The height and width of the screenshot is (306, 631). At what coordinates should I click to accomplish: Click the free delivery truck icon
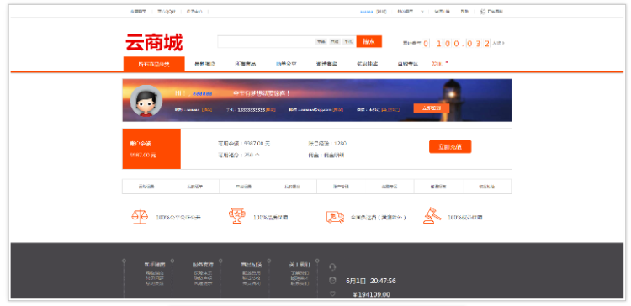335,217
